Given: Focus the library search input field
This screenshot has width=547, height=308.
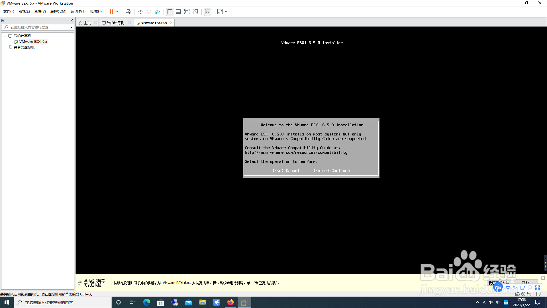Looking at the screenshot, I should (38, 27).
